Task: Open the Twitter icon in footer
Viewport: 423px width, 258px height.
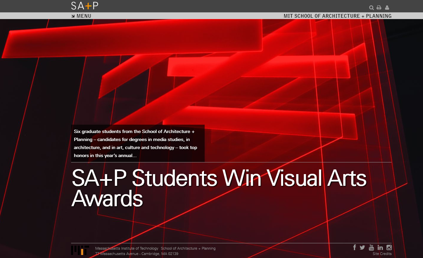Action: click(x=363, y=247)
